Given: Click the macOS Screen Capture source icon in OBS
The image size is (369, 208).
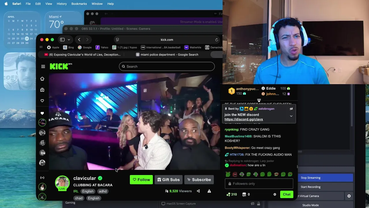Looking at the screenshot, I should pyautogui.click(x=163, y=203).
